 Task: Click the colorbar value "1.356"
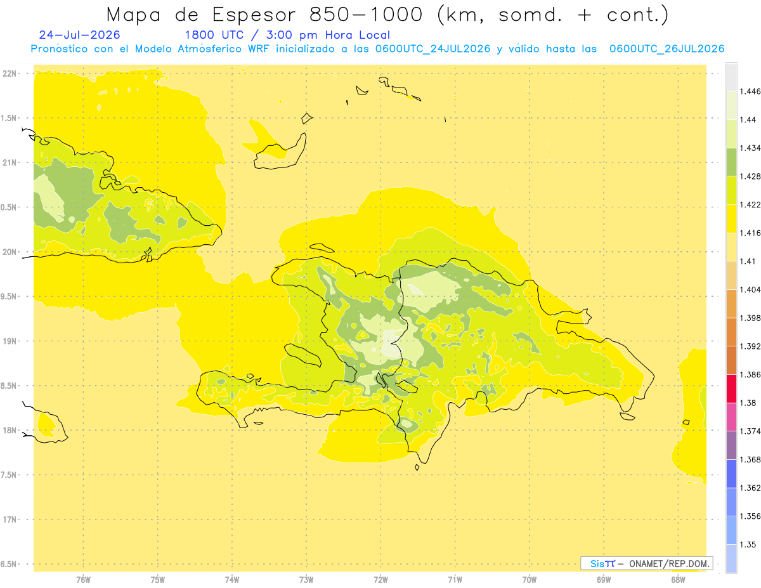coord(750,516)
